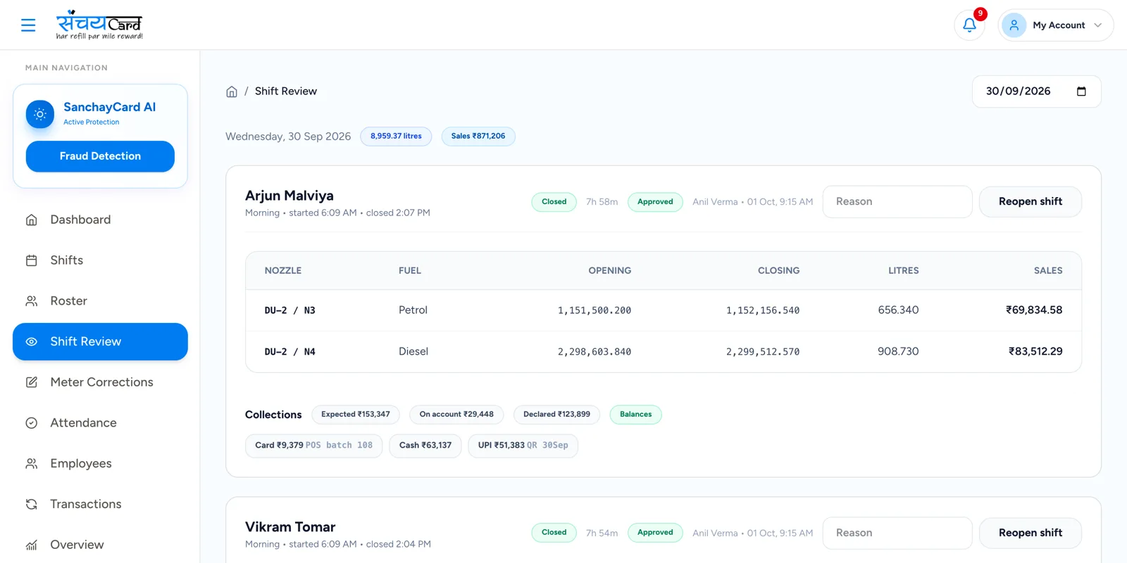Click the user avatar icon
The image size is (1127, 563).
tap(1014, 25)
